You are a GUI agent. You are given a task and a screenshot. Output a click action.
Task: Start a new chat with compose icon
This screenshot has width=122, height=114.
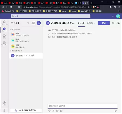tap(39, 23)
